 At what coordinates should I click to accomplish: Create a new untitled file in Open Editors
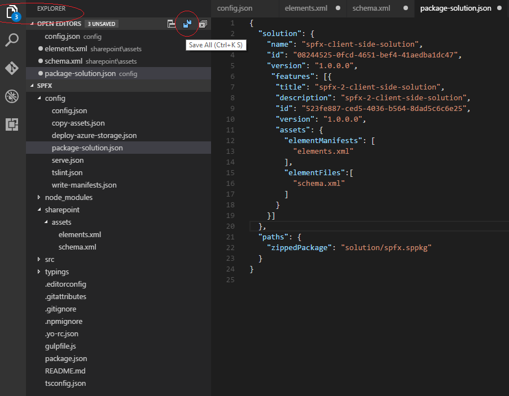click(x=171, y=24)
